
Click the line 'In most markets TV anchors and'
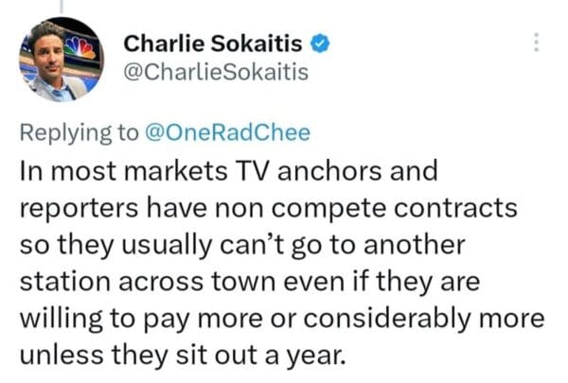(227, 173)
